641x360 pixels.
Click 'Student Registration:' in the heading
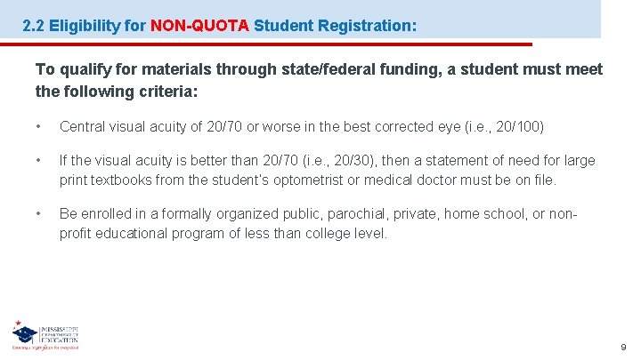tap(336, 26)
